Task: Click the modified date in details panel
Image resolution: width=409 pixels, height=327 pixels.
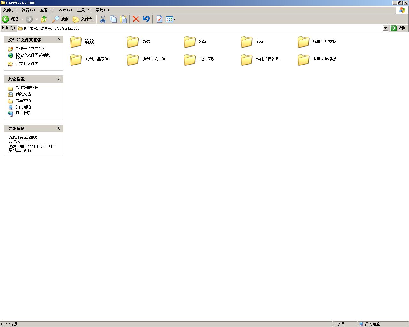Action: click(31, 148)
